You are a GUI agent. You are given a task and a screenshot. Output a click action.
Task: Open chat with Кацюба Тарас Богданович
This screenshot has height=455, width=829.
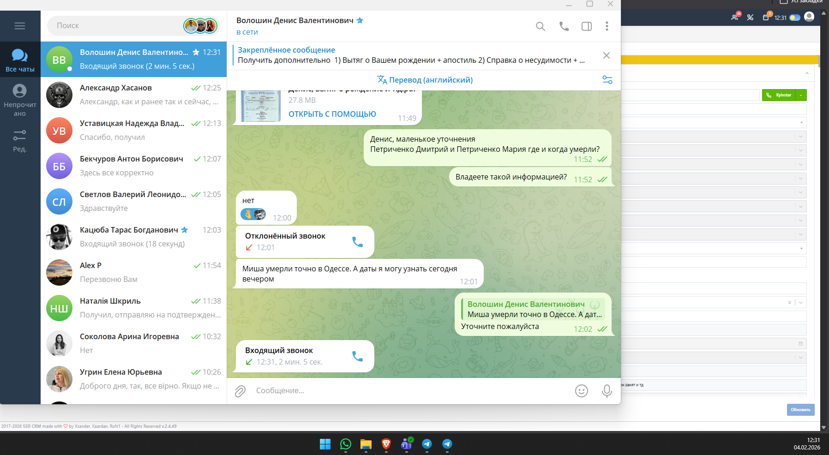(133, 237)
